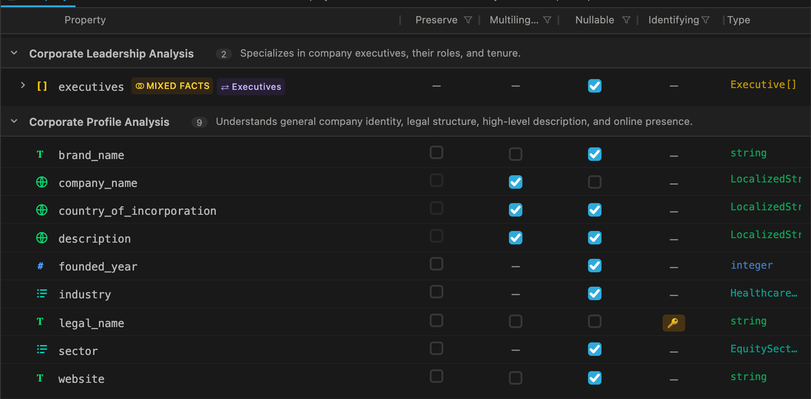Image resolution: width=811 pixels, height=399 pixels.
Task: Open the Preserve column filter
Action: point(468,20)
